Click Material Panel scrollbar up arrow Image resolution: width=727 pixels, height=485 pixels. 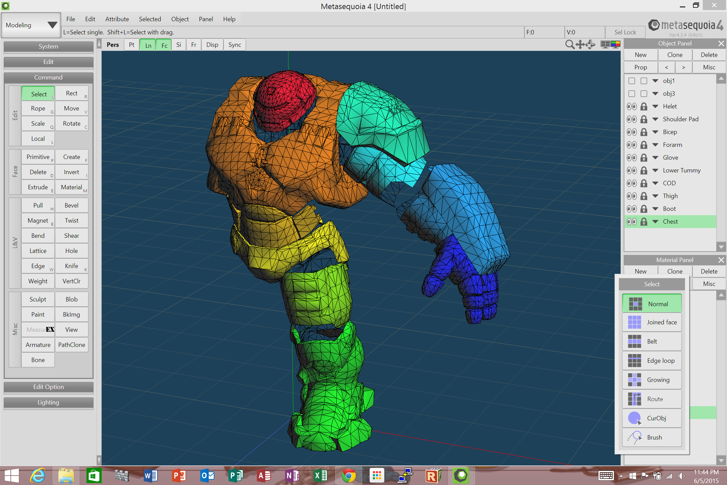tap(721, 295)
